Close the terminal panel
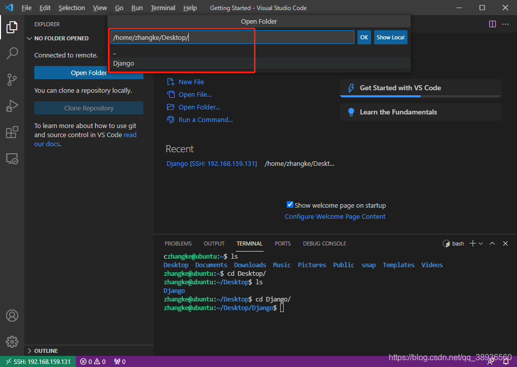Screen dimensions: 517x367 (x=505, y=243)
